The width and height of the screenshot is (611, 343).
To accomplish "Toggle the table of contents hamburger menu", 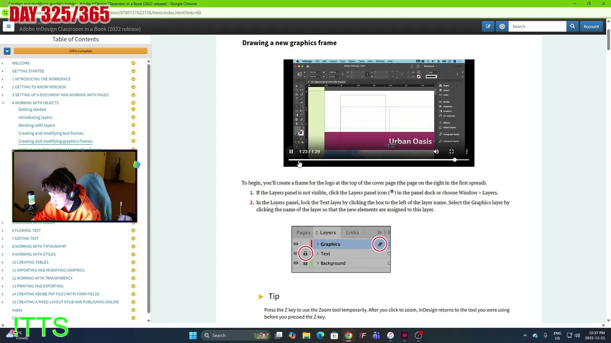I will click(x=8, y=27).
